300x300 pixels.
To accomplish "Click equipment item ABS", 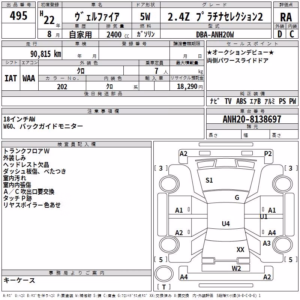I will 241,101.
